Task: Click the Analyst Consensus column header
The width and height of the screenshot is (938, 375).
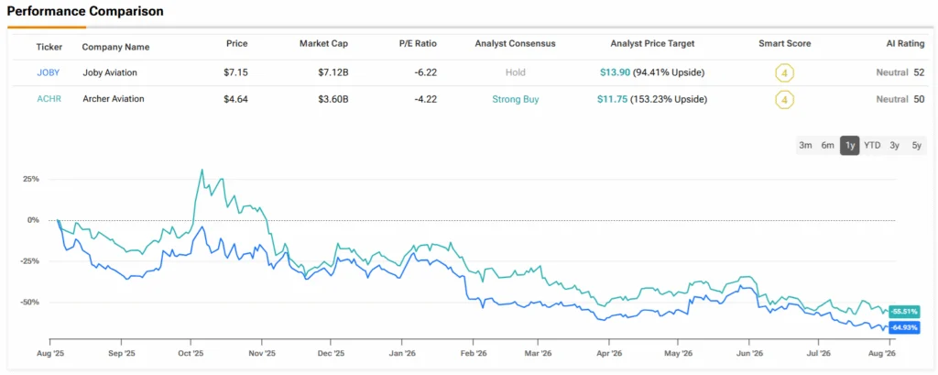Action: [515, 44]
